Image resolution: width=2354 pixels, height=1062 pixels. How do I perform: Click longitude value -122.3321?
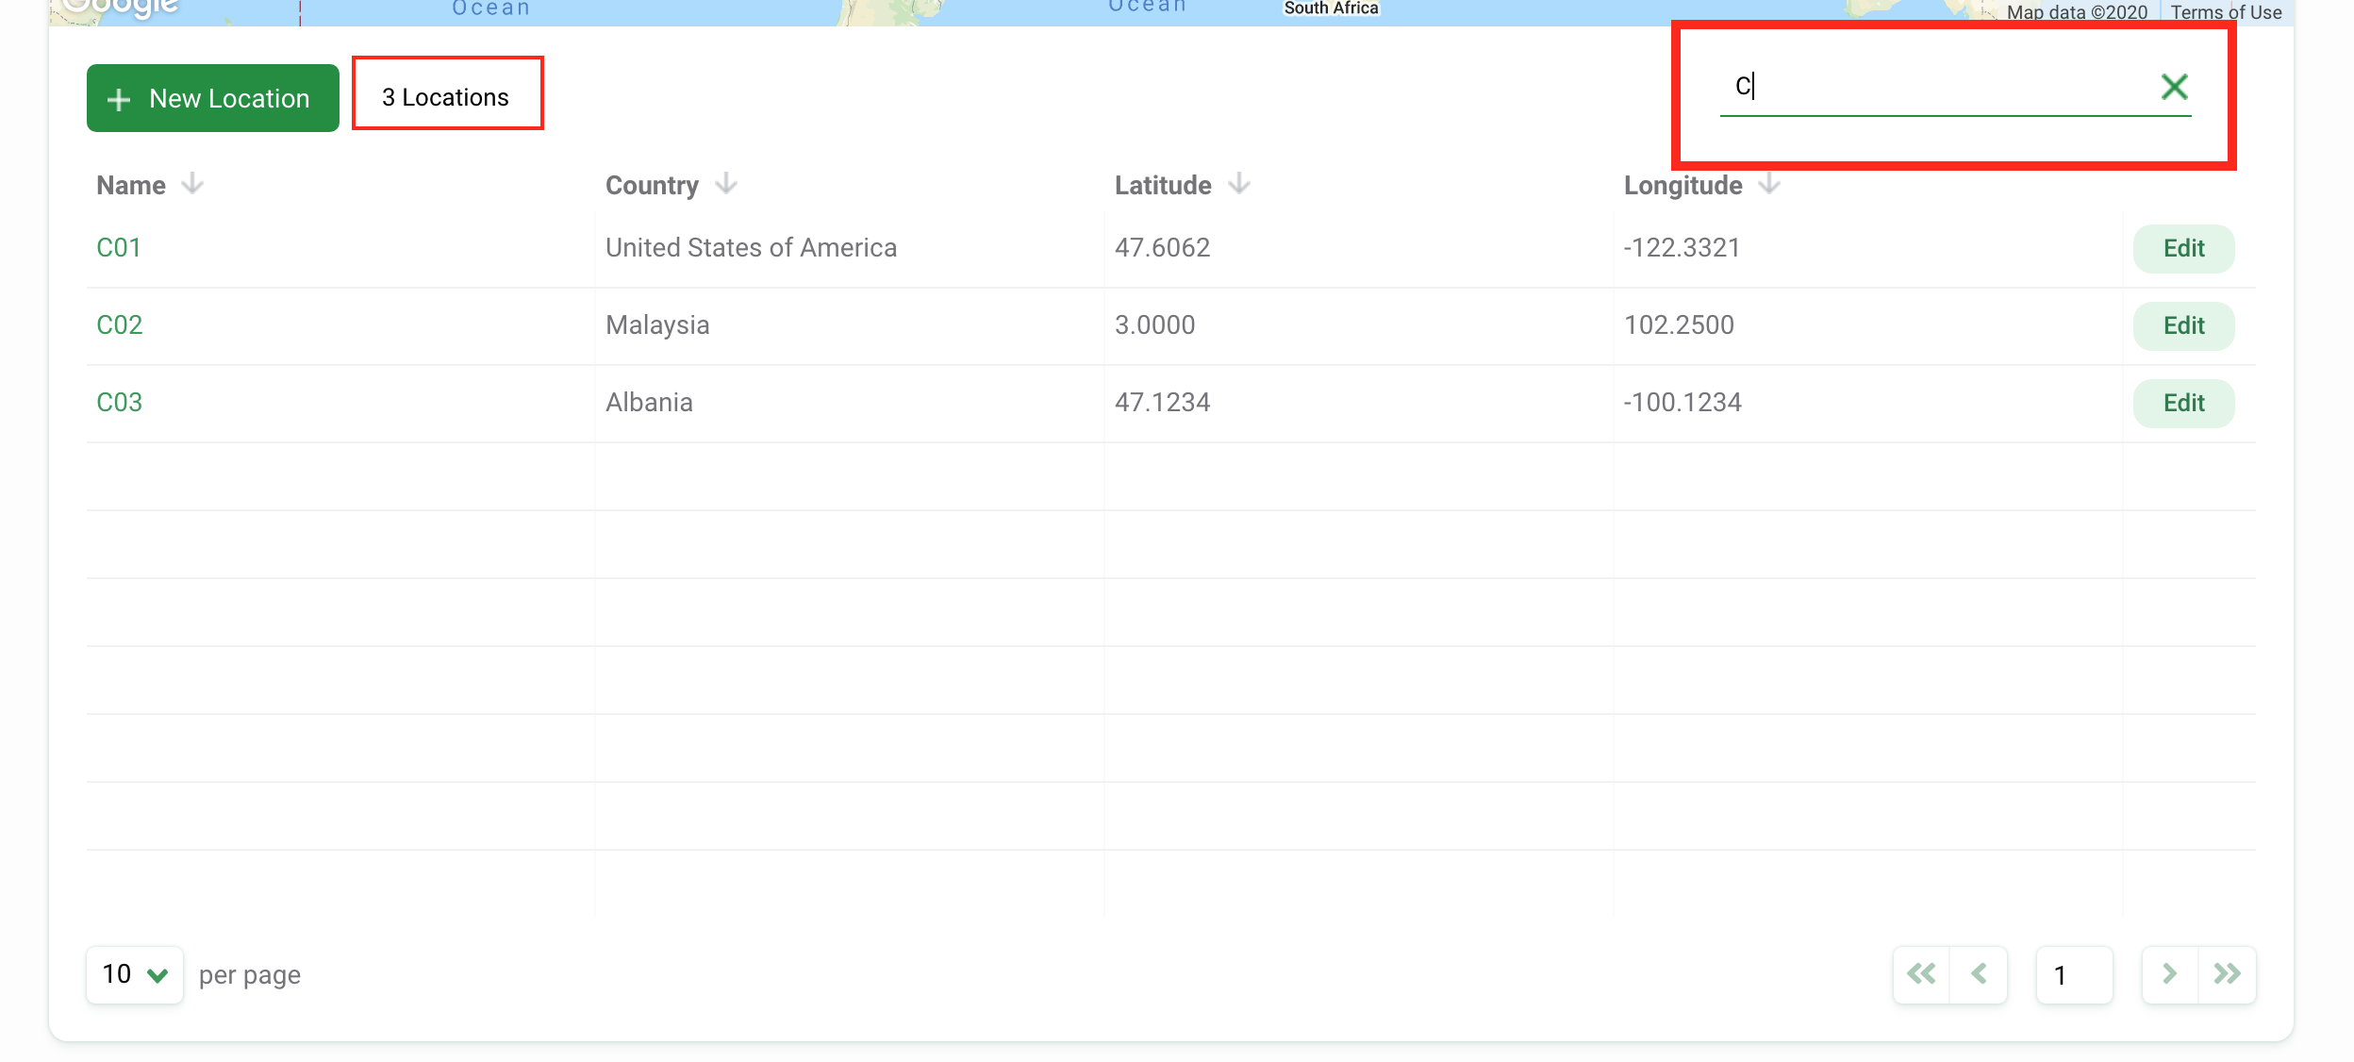tap(1682, 247)
